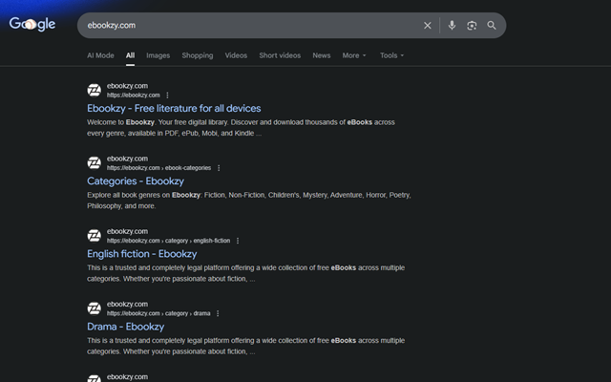Switch to Images tab

(x=158, y=55)
